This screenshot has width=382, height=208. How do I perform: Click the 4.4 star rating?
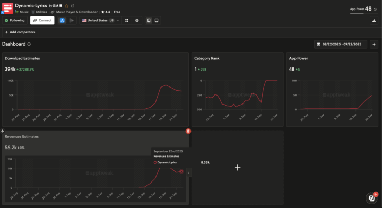click(106, 12)
